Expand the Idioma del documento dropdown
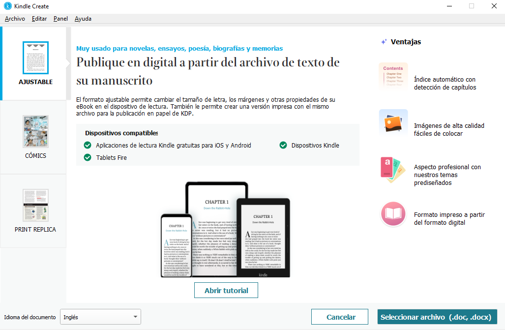 (x=100, y=317)
